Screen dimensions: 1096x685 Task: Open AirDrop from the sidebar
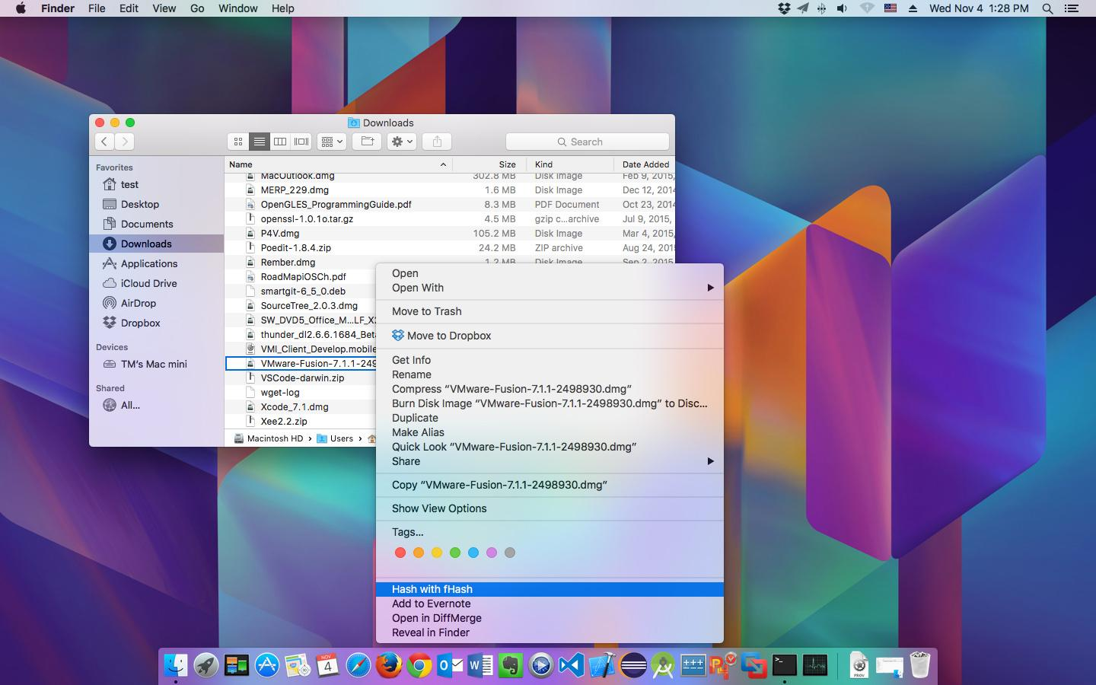coord(138,303)
